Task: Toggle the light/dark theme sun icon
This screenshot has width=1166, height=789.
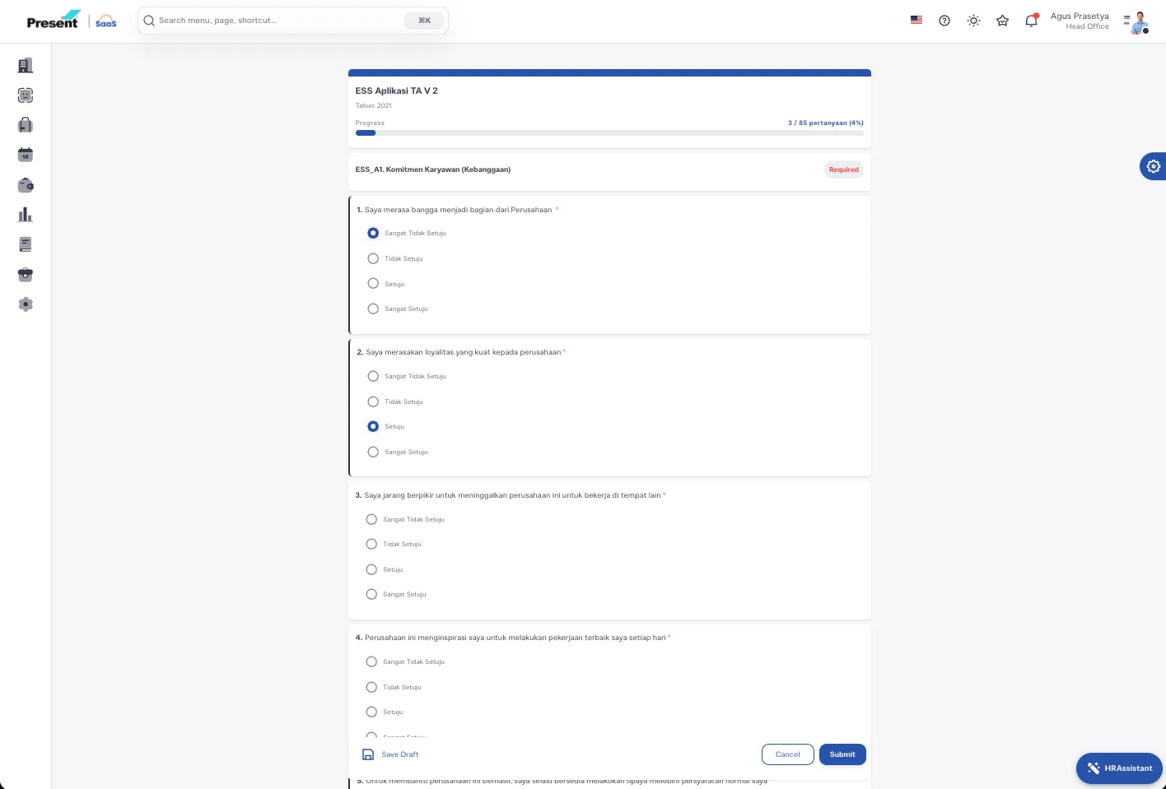Action: [x=973, y=21]
